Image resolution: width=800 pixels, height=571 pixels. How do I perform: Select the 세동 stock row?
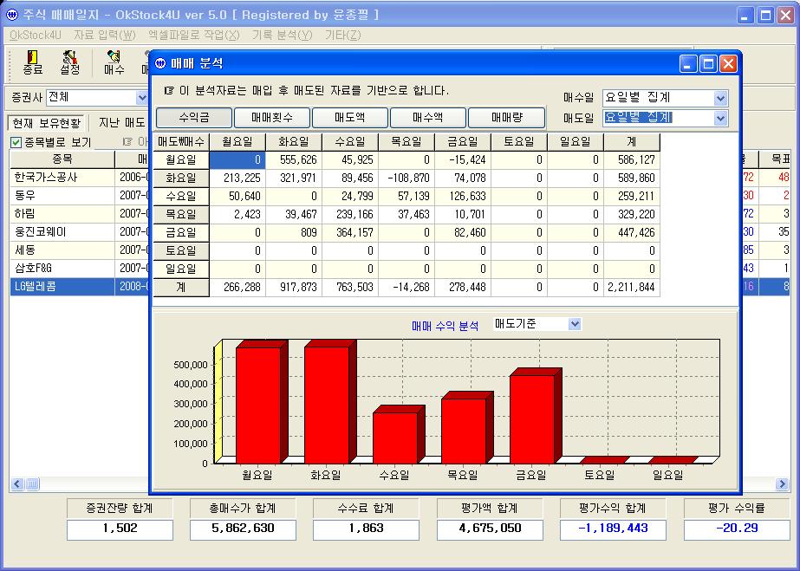(x=79, y=250)
